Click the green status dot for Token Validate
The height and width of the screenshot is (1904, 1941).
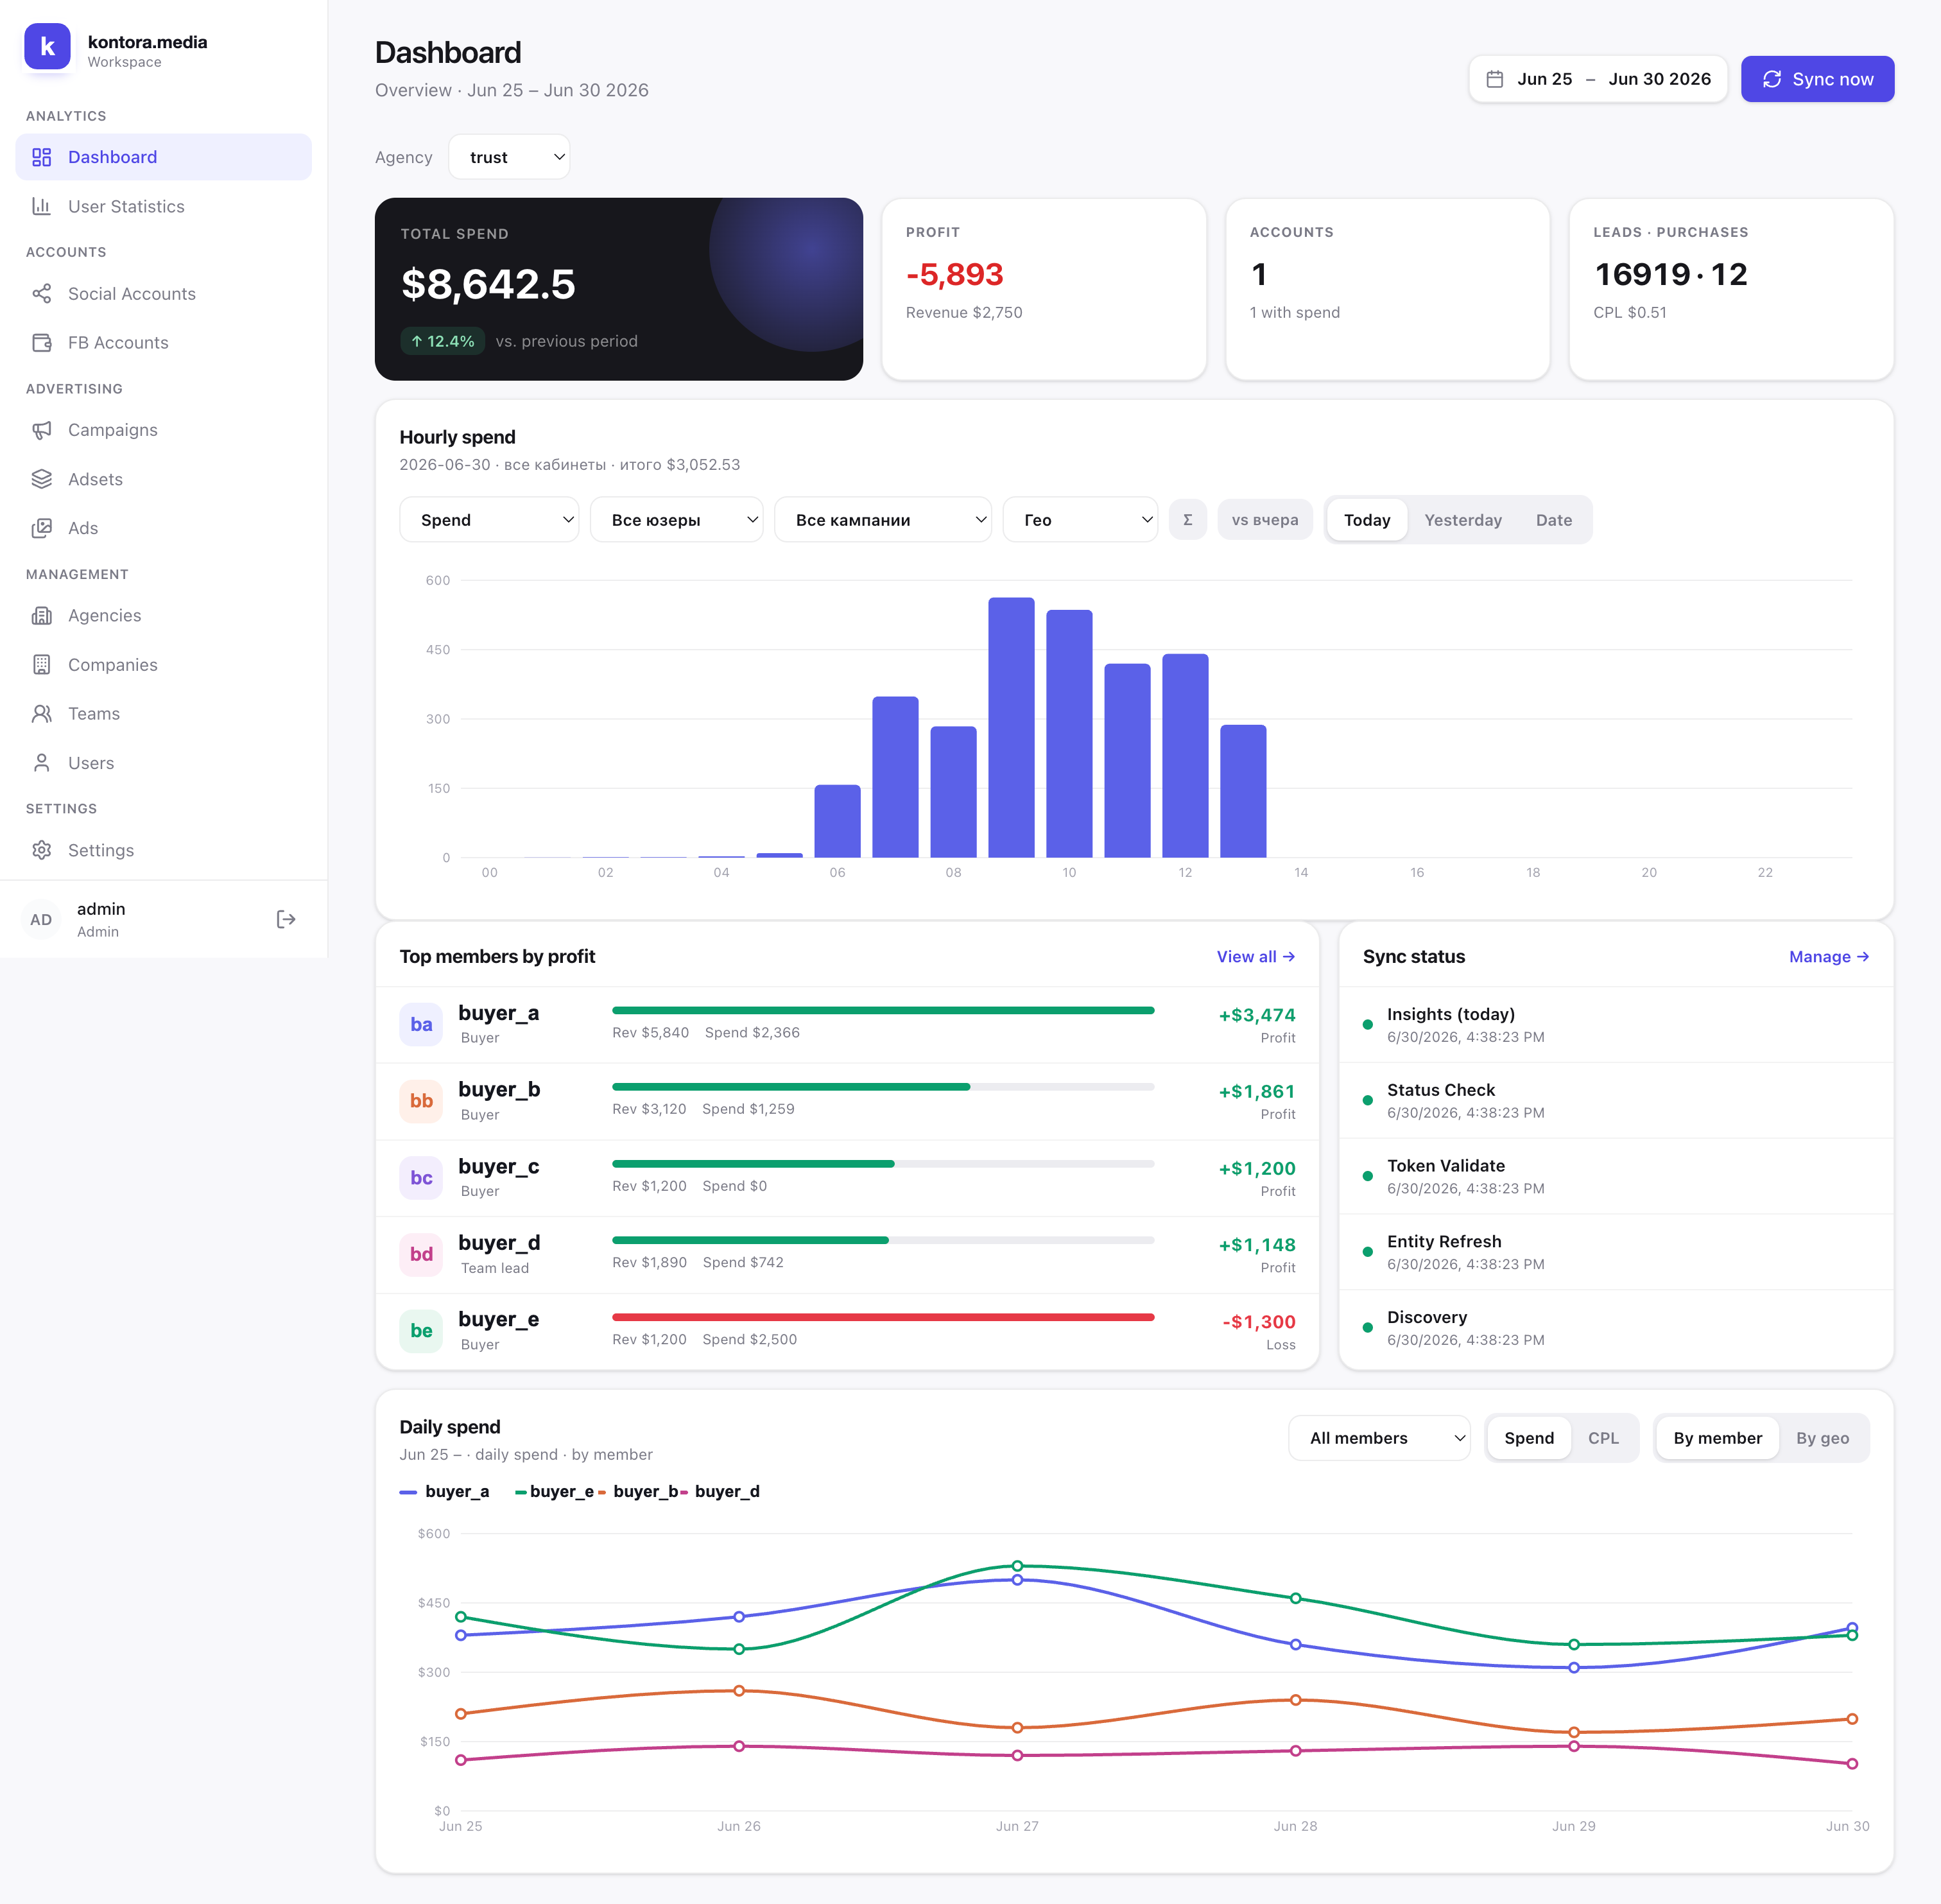coord(1367,1176)
